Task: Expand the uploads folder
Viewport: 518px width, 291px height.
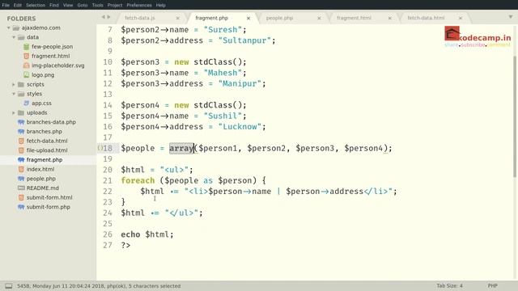Action: click(x=14, y=113)
